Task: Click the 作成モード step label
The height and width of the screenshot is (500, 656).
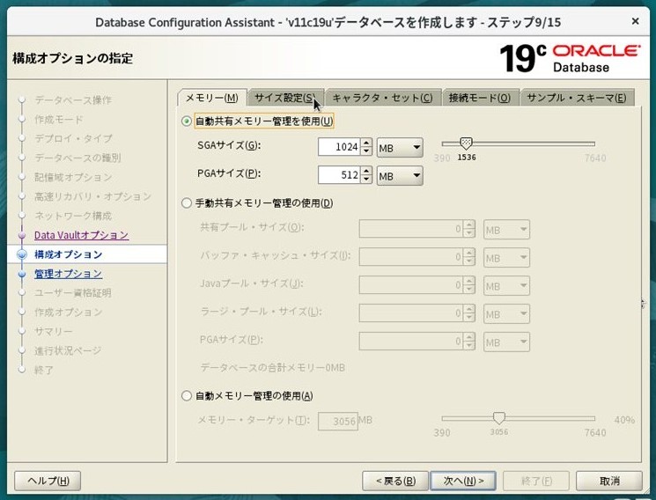Action: click(x=59, y=119)
